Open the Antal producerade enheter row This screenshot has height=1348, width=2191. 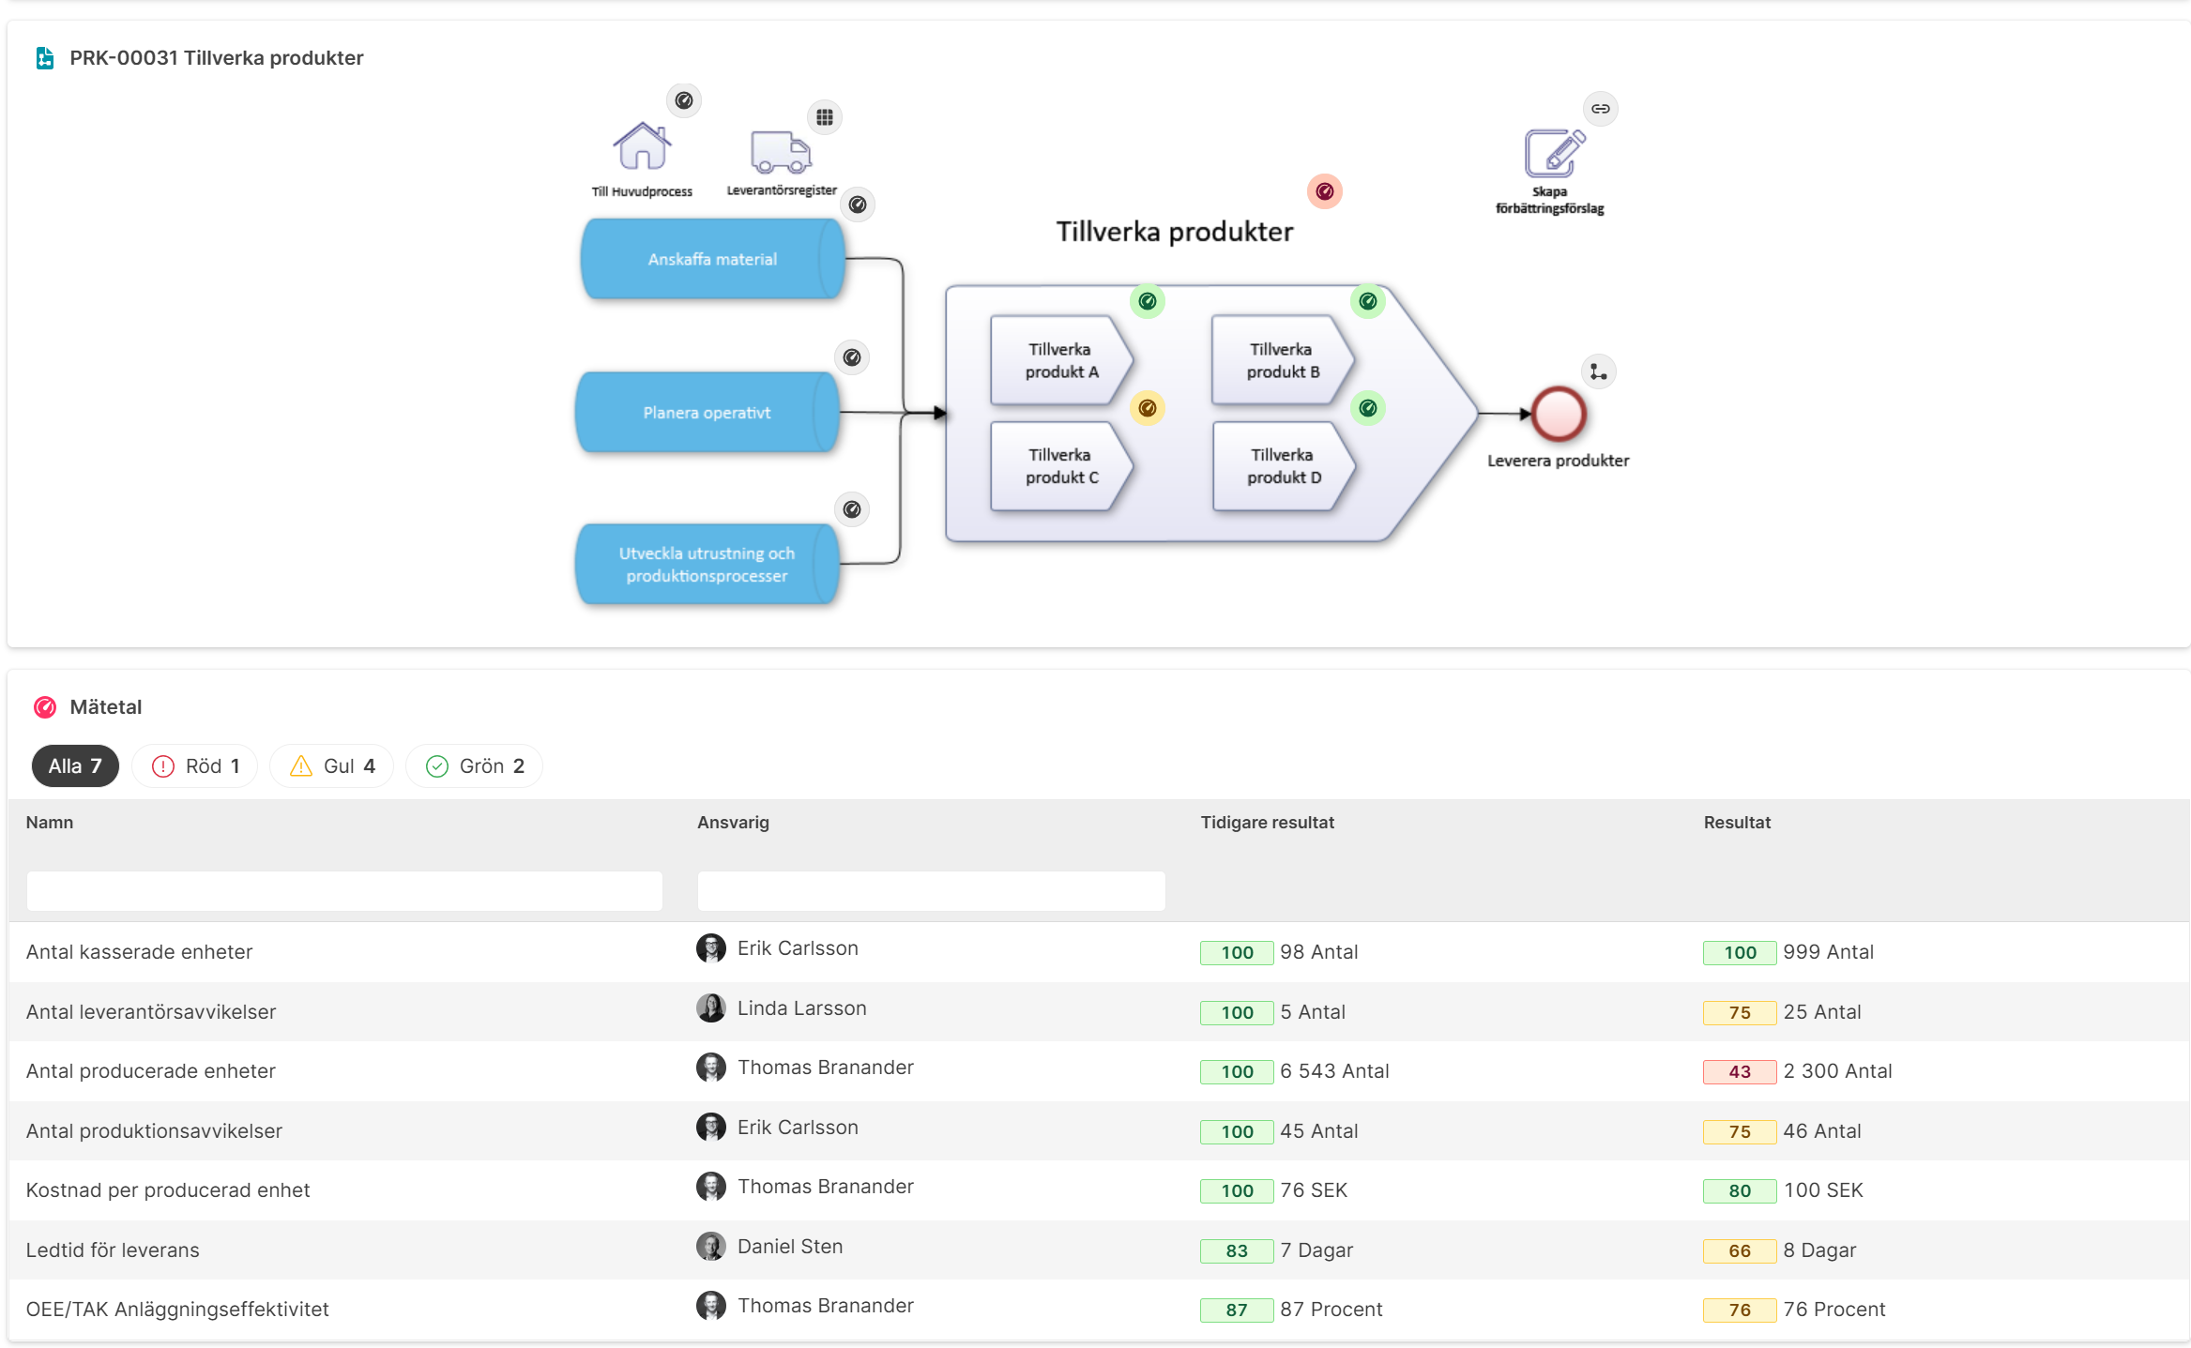pos(1098,1071)
